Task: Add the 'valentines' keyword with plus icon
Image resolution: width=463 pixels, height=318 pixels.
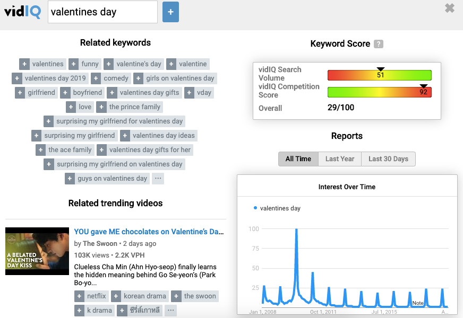Action: [24, 64]
